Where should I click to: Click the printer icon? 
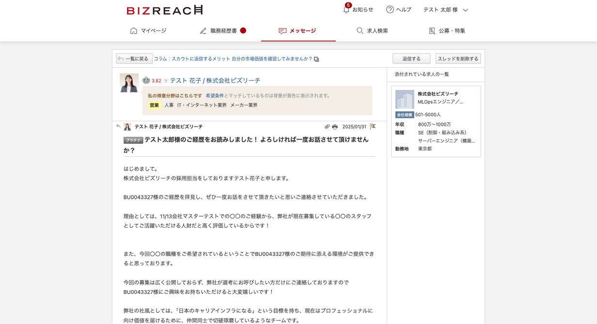(335, 127)
